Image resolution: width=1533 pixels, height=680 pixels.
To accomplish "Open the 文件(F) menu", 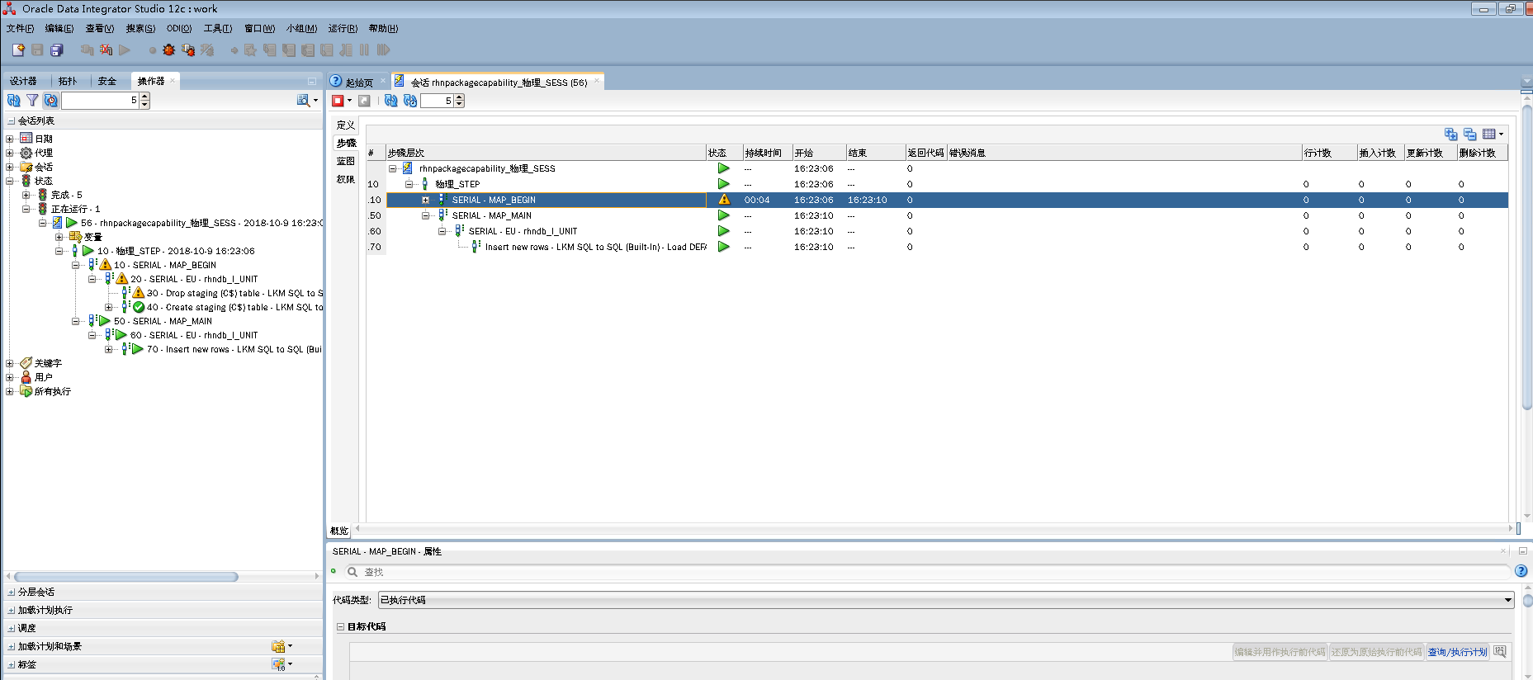I will pyautogui.click(x=20, y=28).
